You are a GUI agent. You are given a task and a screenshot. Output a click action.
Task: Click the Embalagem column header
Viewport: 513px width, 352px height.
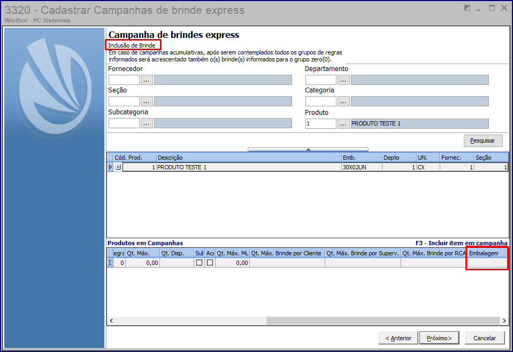click(x=487, y=253)
